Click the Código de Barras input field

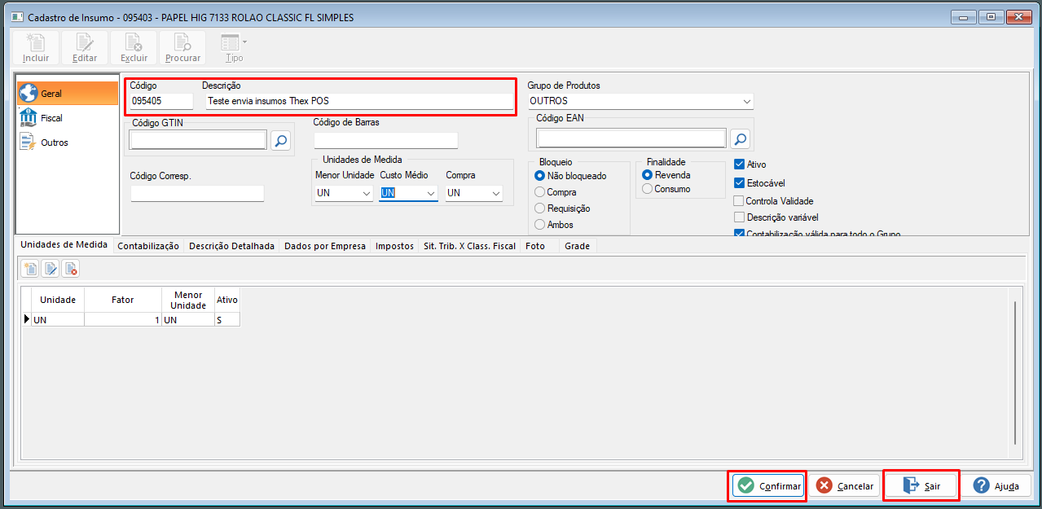click(386, 141)
